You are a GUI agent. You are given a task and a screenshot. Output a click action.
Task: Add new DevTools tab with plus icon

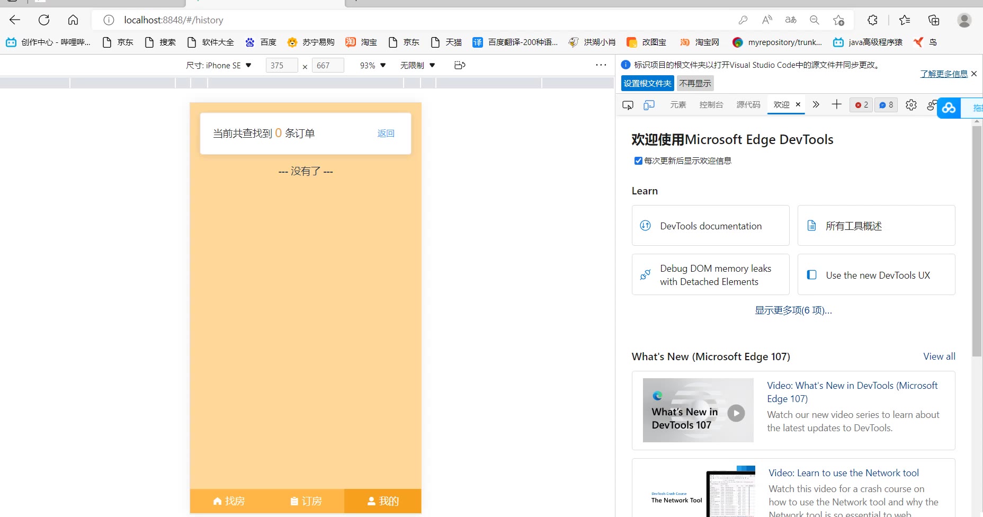[x=836, y=104]
